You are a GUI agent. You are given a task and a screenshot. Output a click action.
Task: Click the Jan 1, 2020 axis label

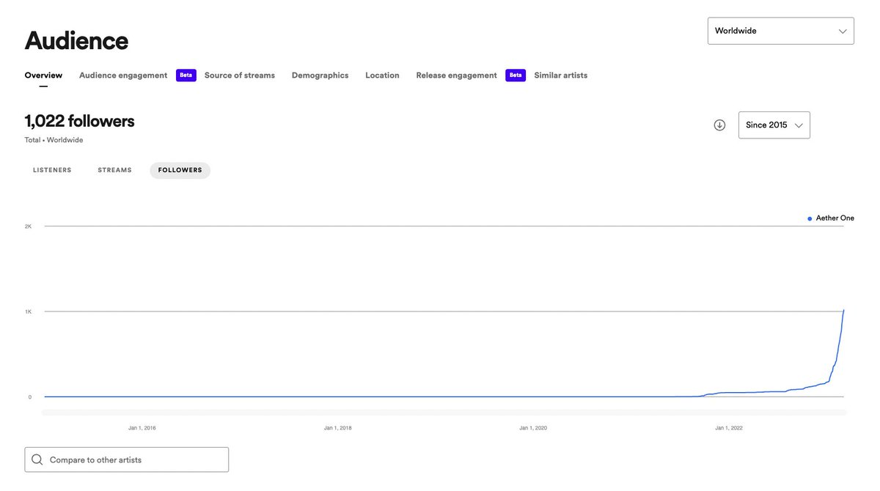tap(533, 428)
